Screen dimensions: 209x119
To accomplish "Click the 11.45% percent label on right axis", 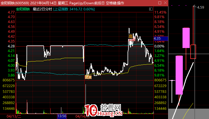I will pyautogui.click(x=160, y=12).
